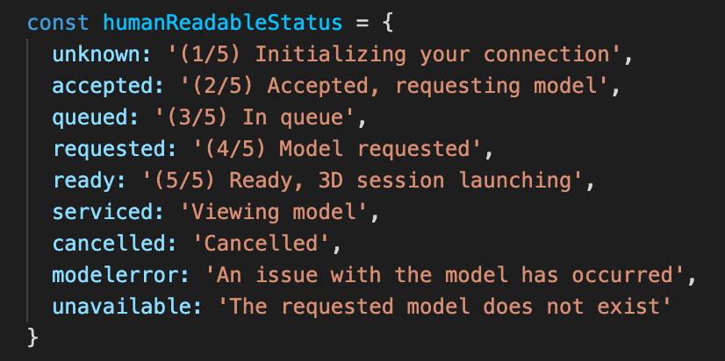
Task: Click the const keyword
Action: (x=58, y=23)
